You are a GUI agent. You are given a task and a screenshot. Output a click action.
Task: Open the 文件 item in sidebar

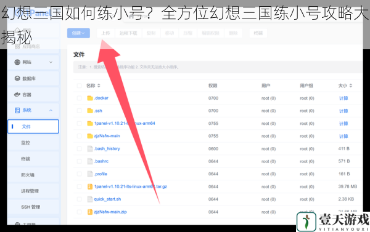click(33, 127)
